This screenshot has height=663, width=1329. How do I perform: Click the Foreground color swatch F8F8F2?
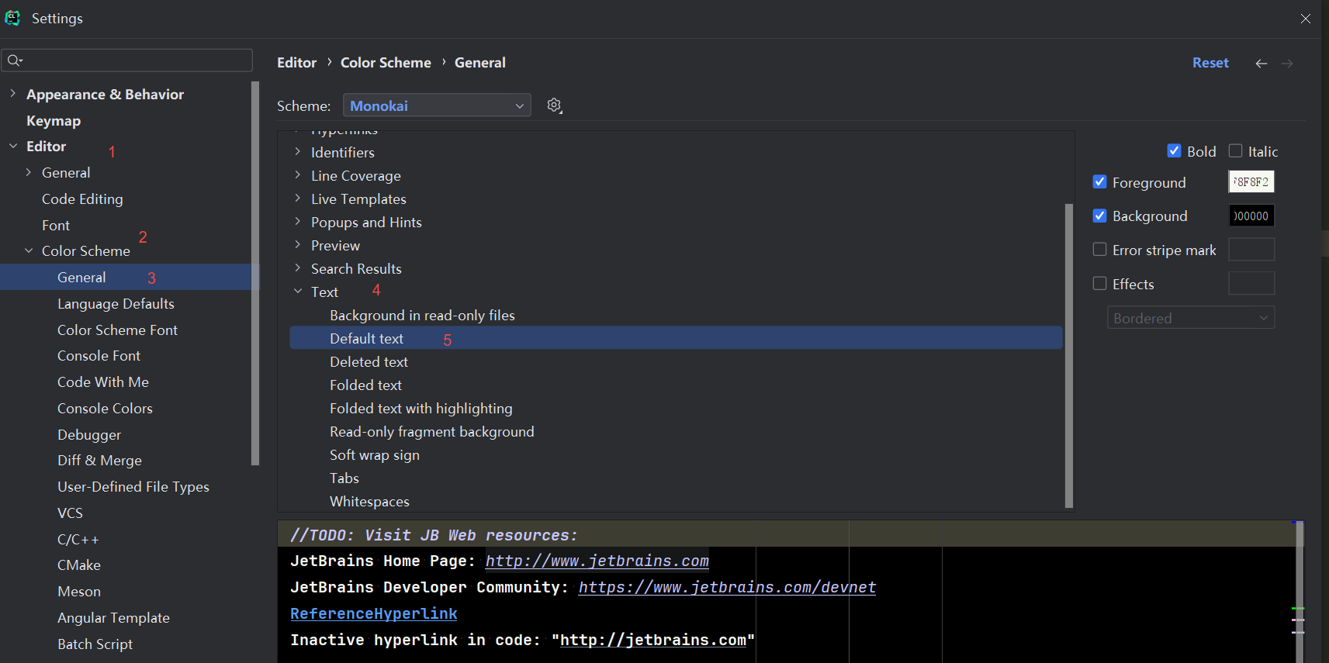click(x=1251, y=182)
